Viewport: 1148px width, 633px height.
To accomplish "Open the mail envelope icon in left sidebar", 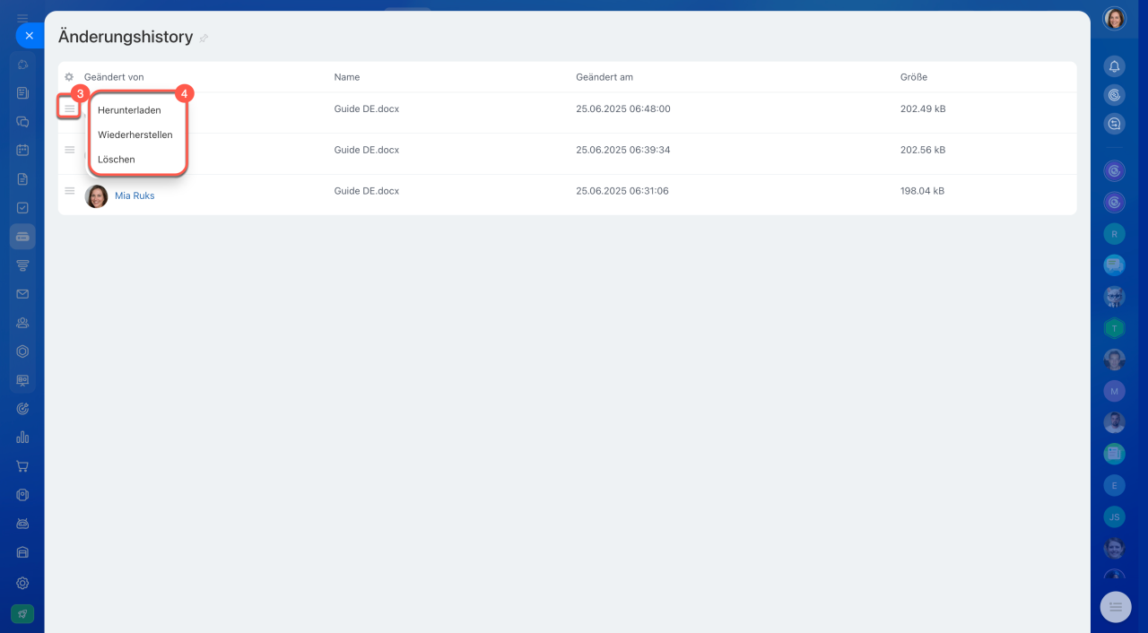I will coord(22,293).
